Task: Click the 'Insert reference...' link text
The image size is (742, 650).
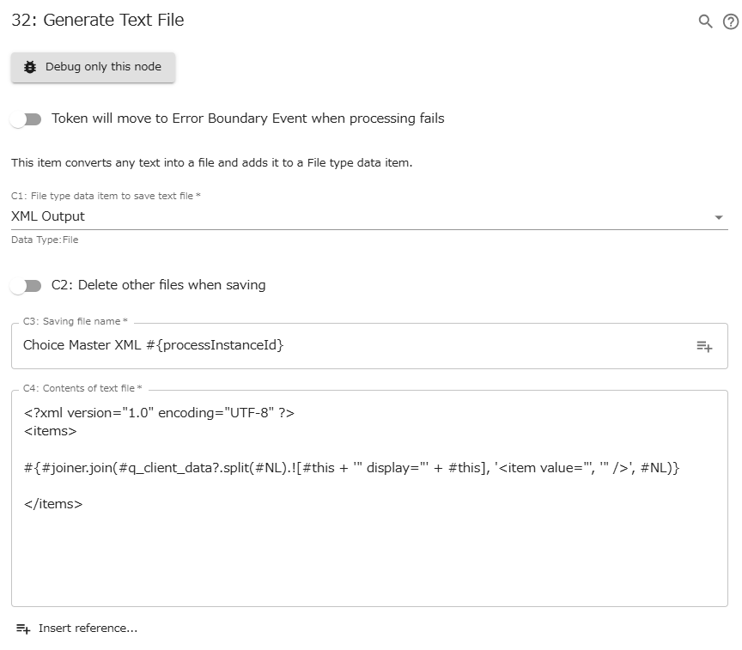Action: pyautogui.click(x=88, y=629)
